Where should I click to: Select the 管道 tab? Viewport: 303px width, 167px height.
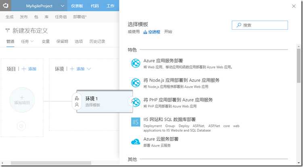[x=10, y=41]
